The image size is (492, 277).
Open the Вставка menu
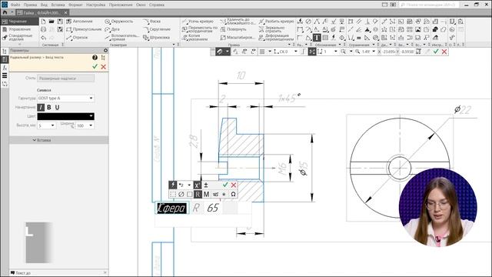(58, 5)
